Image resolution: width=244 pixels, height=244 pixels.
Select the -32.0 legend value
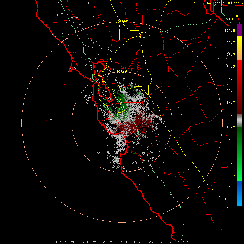click(230, 139)
